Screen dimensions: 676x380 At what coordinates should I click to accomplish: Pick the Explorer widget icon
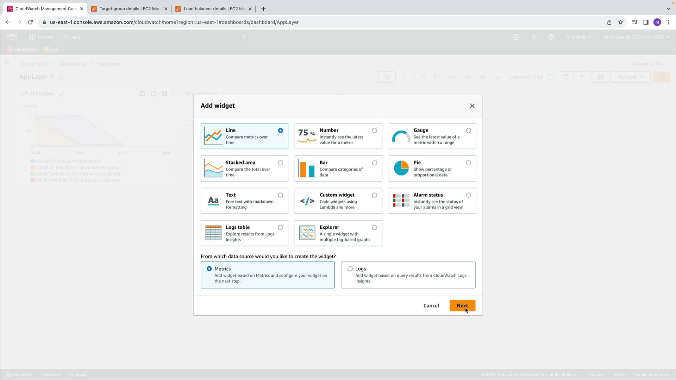click(x=307, y=233)
